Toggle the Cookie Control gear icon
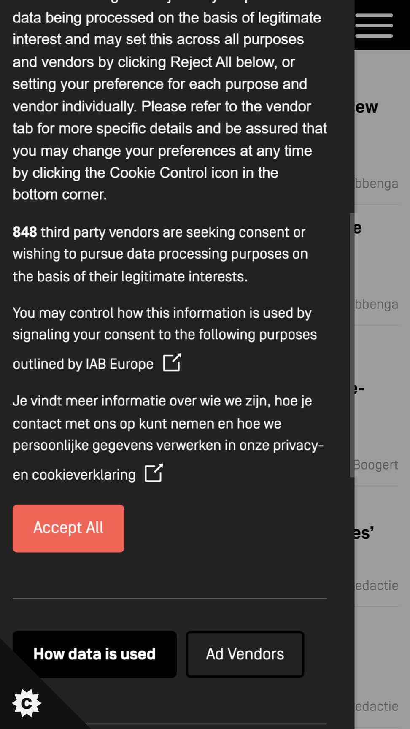Screen dimensions: 410x729 [27, 703]
